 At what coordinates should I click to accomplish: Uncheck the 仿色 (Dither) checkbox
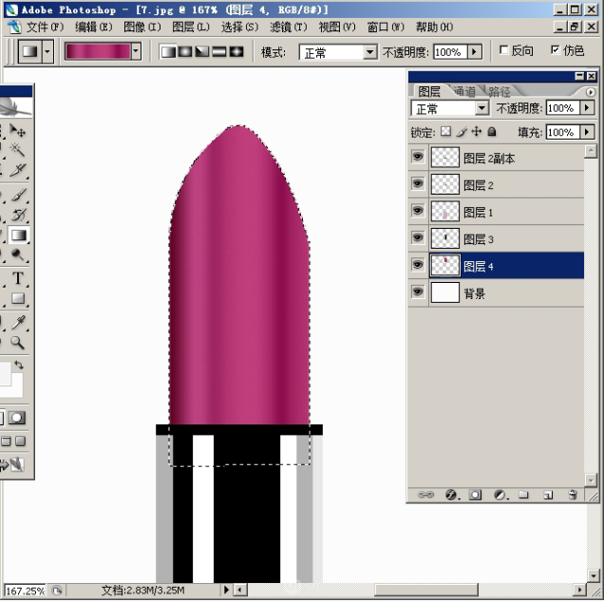555,50
